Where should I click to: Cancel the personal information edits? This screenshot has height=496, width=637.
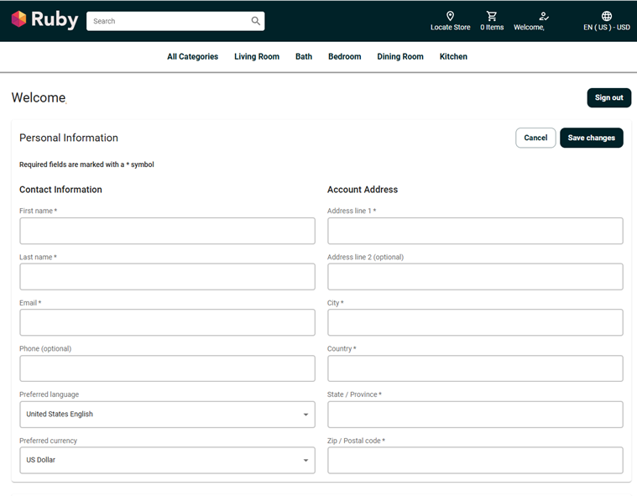click(x=535, y=138)
